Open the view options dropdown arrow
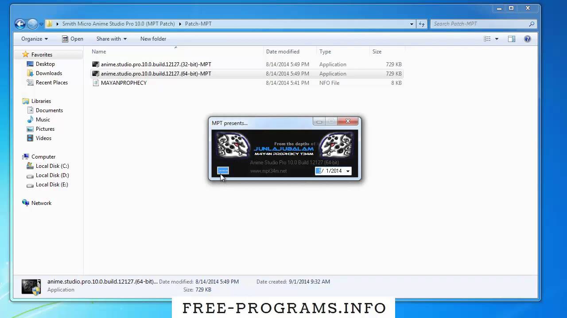The width and height of the screenshot is (567, 318). (x=497, y=39)
